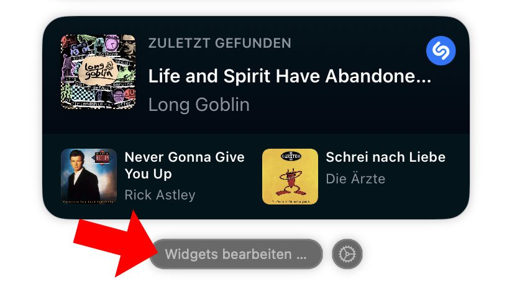This screenshot has height=285, width=507.
Task: Select song title "Life and Spirit Have Abandone..."
Action: tap(290, 76)
